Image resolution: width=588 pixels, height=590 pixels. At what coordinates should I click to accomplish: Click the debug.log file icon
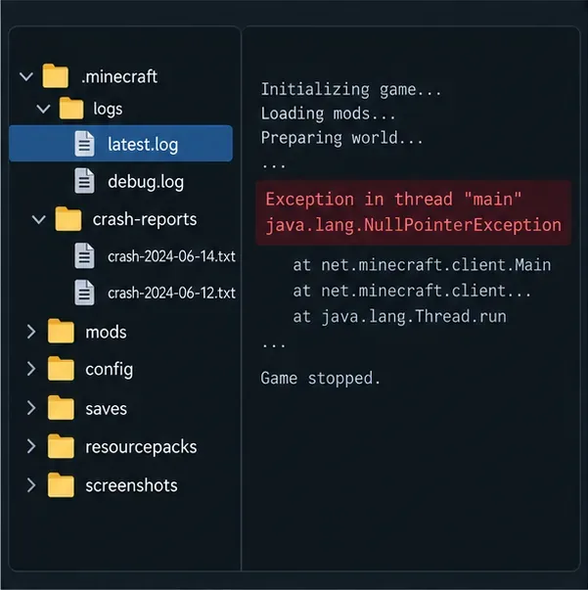click(x=84, y=181)
